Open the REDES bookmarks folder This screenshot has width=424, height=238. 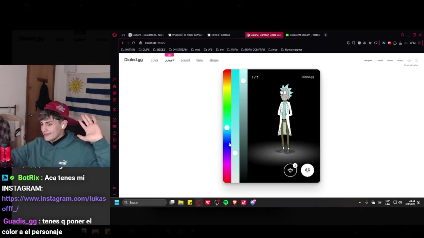[159, 50]
